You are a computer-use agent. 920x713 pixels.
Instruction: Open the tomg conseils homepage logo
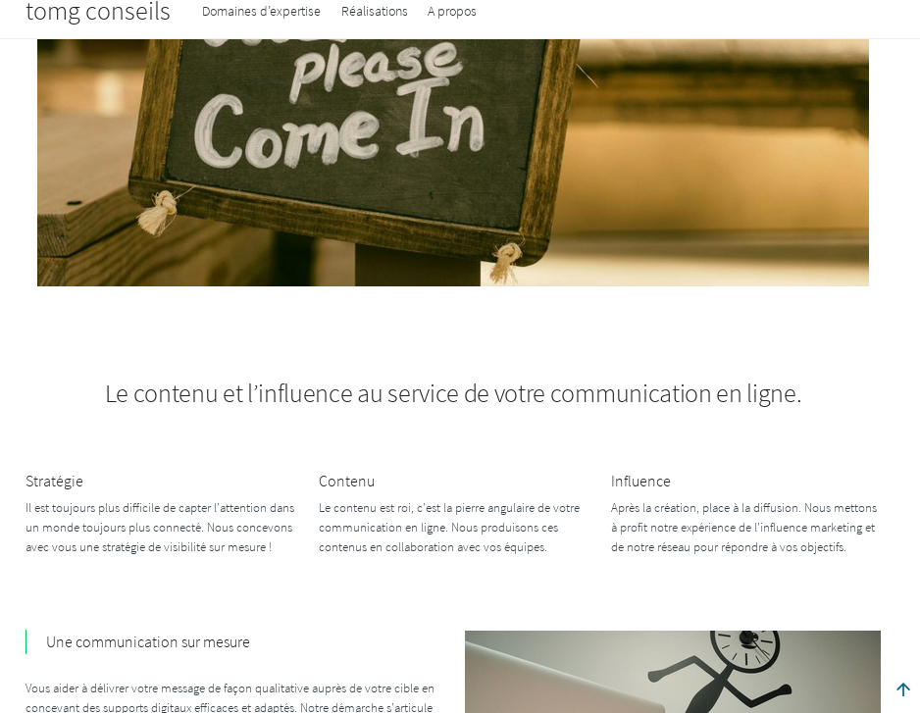tap(98, 12)
